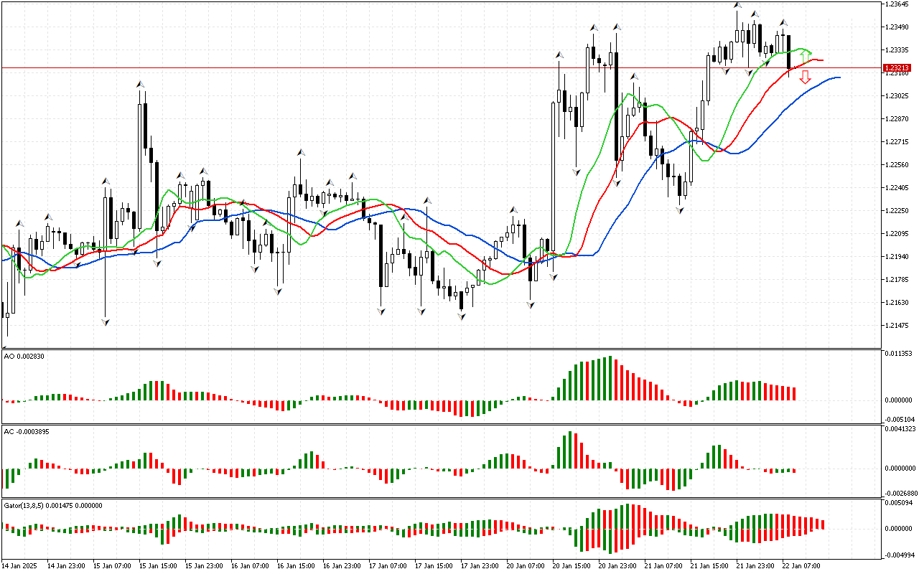Click the 17 Jan 15:00 time label
Screen dimensions: 919x574
[434, 566]
